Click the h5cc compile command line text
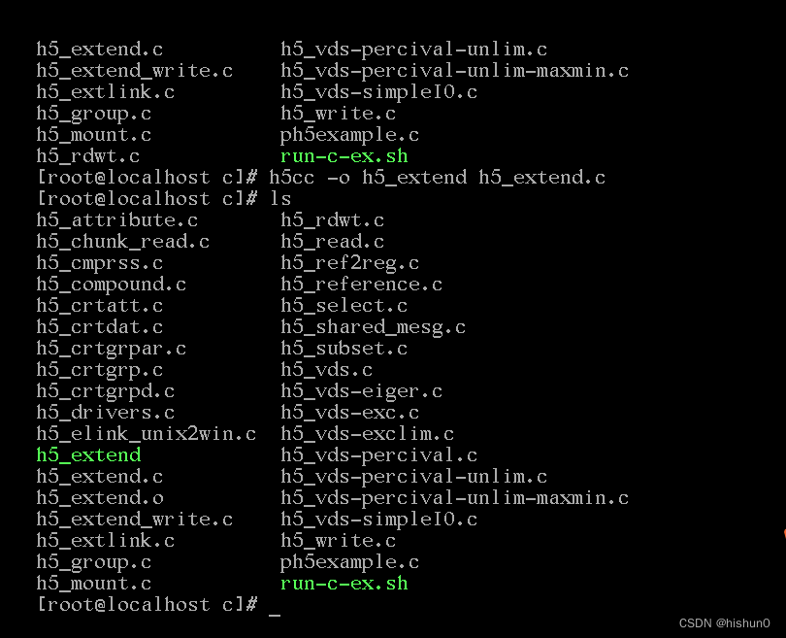Image resolution: width=786 pixels, height=638 pixels. point(437,177)
